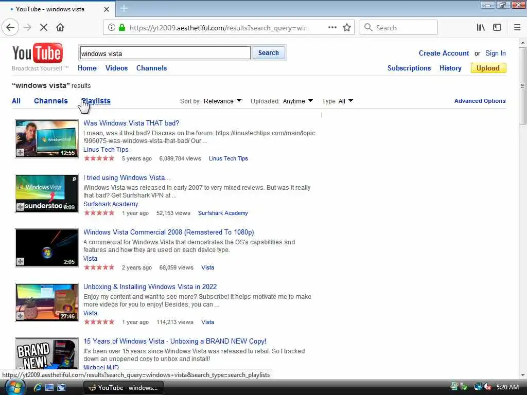
Task: Switch to the Channels results tab
Action: (x=51, y=101)
